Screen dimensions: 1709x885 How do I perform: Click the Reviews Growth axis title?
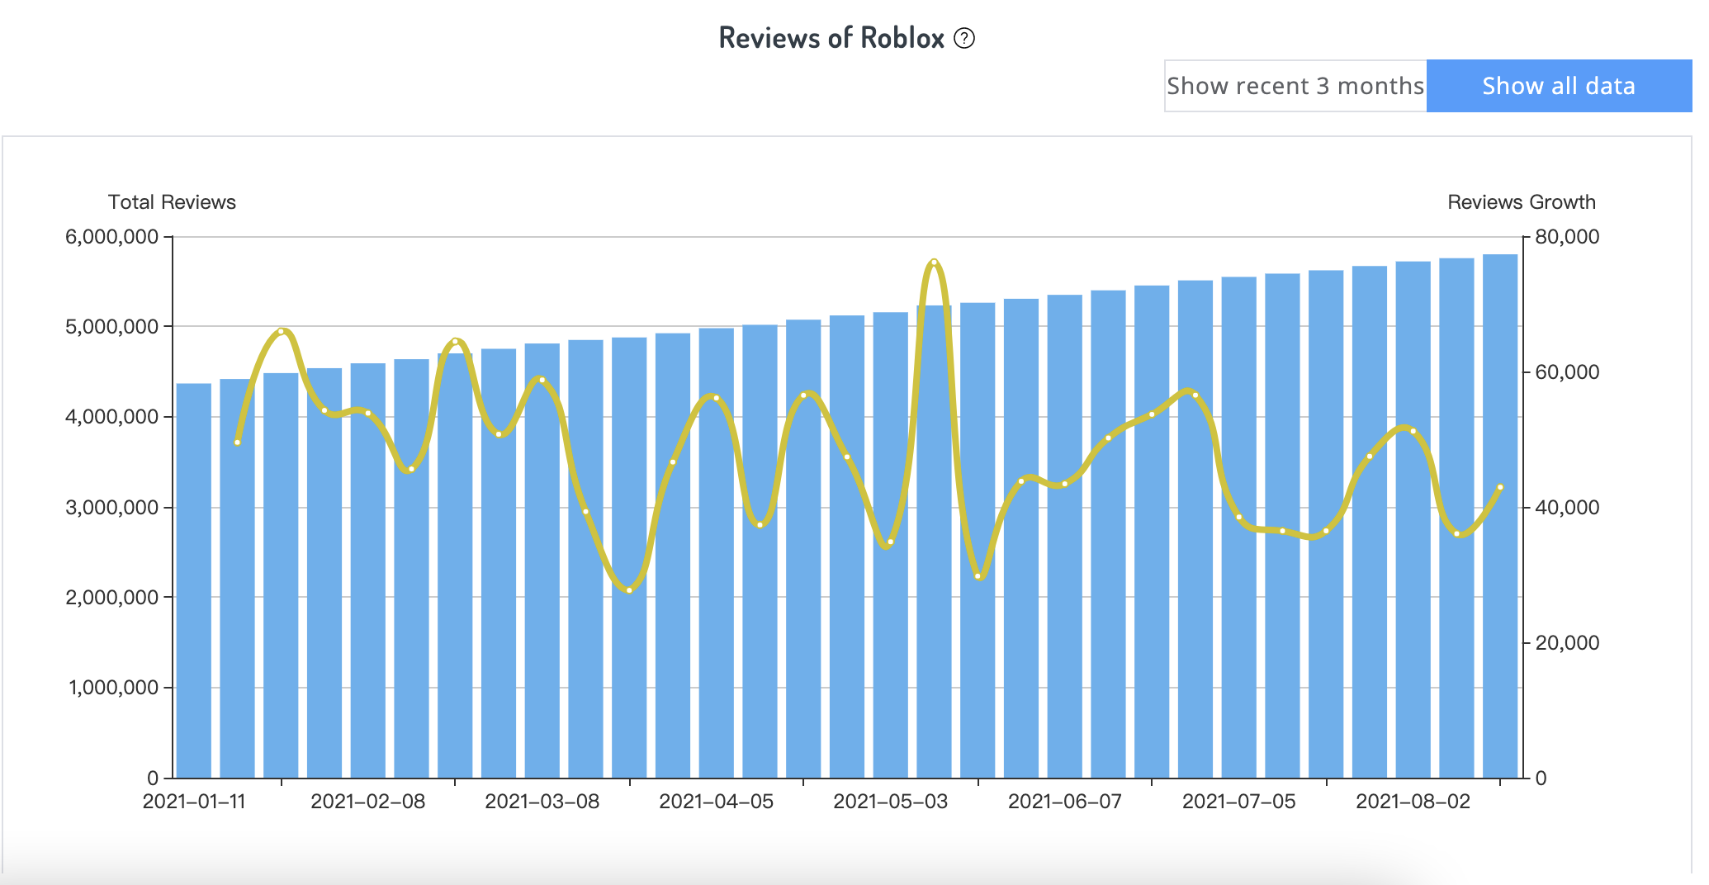coord(1521,202)
